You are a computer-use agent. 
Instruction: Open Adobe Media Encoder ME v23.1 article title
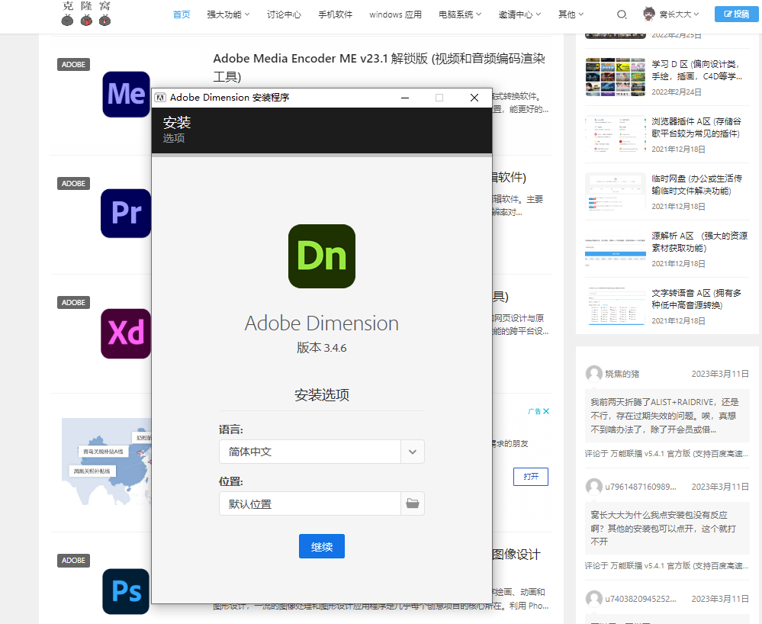379,67
